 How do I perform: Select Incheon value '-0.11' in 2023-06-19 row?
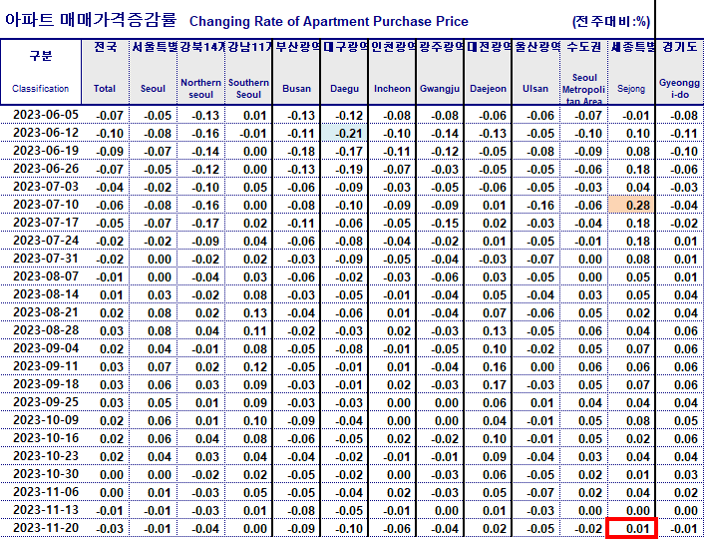coord(397,152)
